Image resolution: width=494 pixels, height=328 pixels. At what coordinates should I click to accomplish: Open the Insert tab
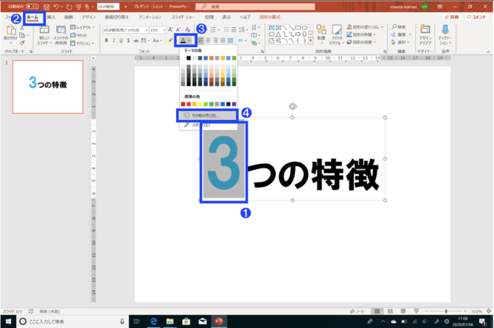(51, 17)
